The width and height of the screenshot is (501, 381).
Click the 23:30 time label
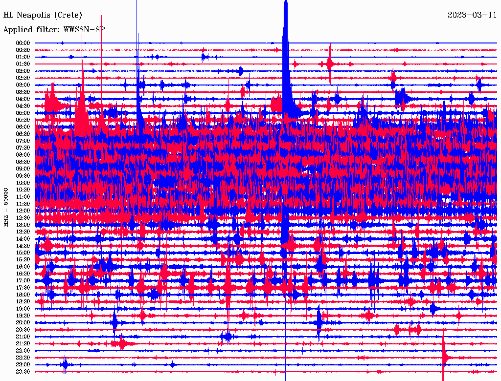[x=23, y=372]
